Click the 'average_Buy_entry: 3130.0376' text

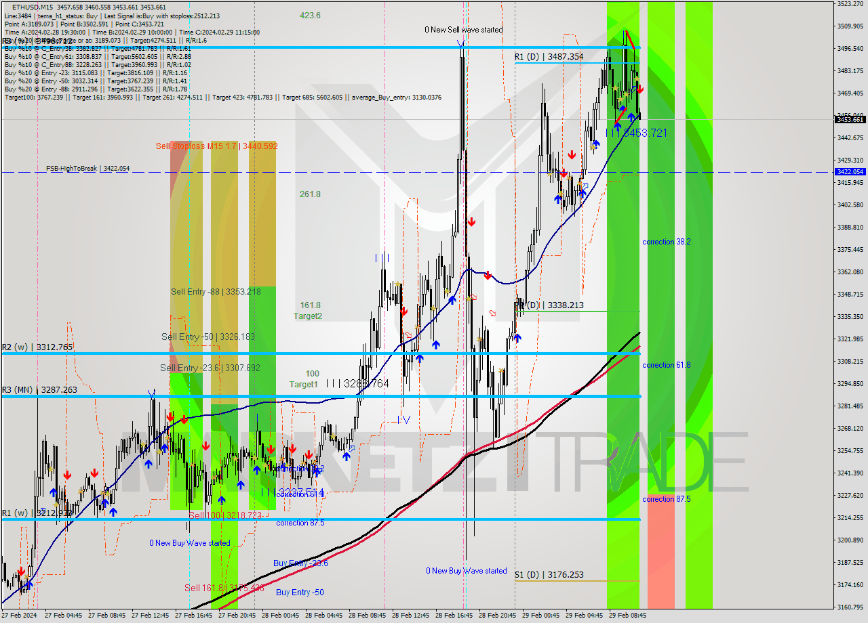tap(397, 98)
